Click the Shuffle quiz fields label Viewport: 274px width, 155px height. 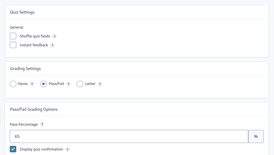[35, 36]
